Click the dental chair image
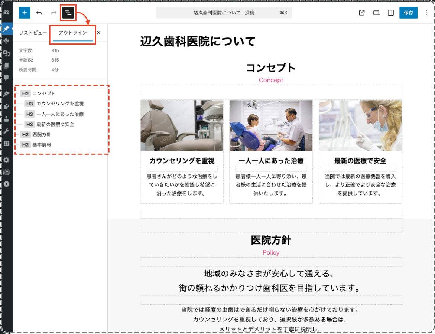Image resolution: width=435 pixels, height=334 pixels. [182, 125]
